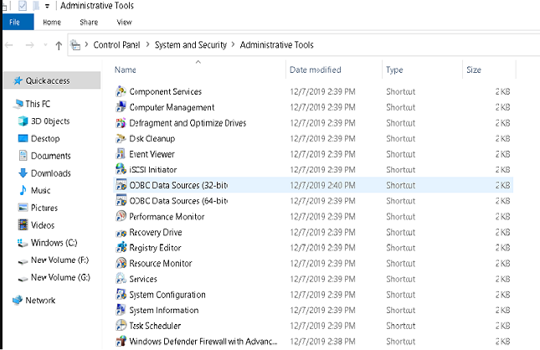This screenshot has width=540, height=350.
Task: Open the Share ribbon tab
Action: [x=89, y=22]
